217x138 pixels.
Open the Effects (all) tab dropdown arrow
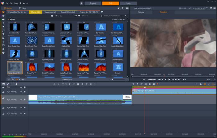point(41,12)
